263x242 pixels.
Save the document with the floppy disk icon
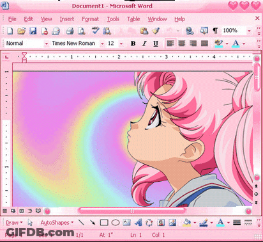point(33,31)
